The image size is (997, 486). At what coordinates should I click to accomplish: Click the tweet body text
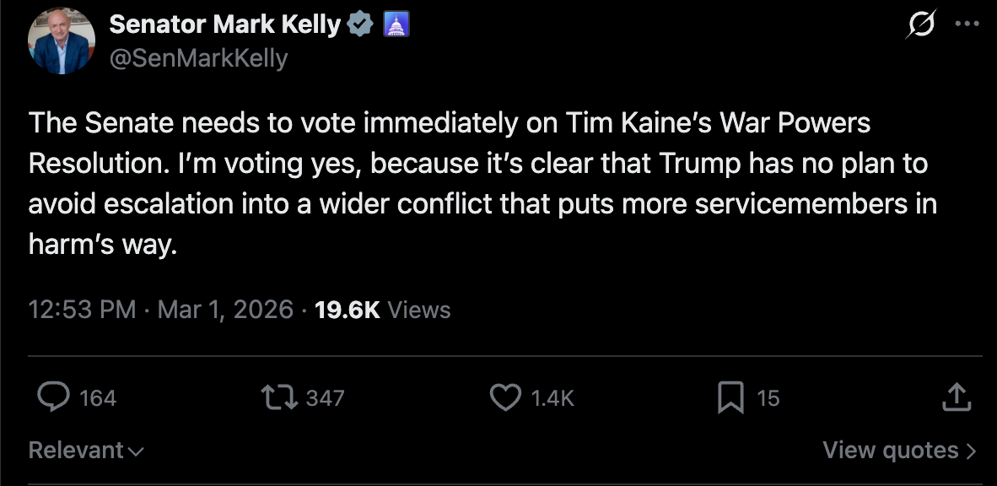click(x=482, y=184)
